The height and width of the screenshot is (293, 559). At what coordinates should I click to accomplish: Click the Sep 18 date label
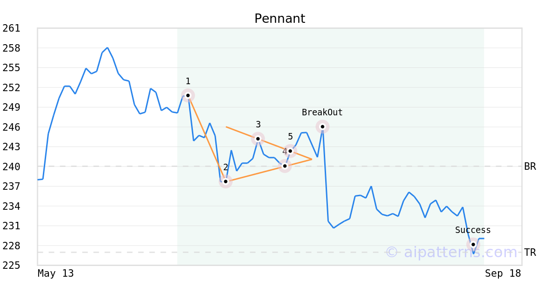(x=503, y=273)
